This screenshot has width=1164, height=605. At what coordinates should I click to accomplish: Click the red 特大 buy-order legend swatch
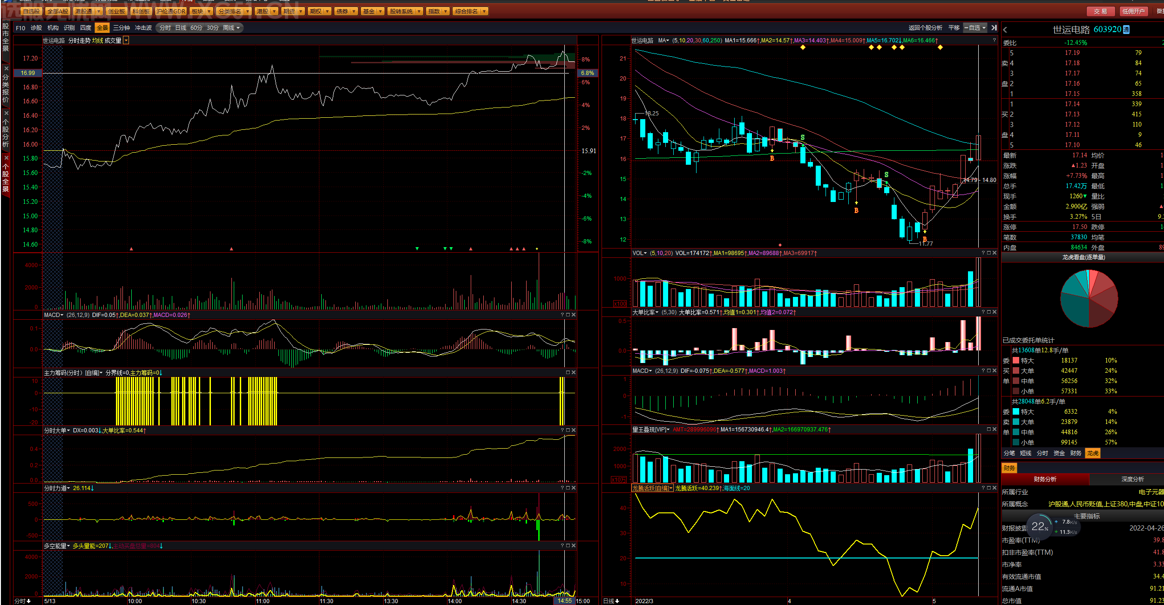click(1016, 361)
